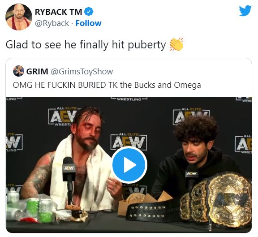Click the left AEW microphone in the video
Screen dimensions: 258x237
tap(69, 172)
